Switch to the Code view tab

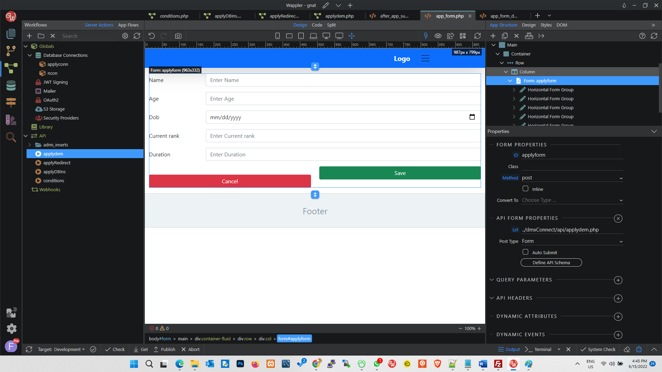coord(317,25)
